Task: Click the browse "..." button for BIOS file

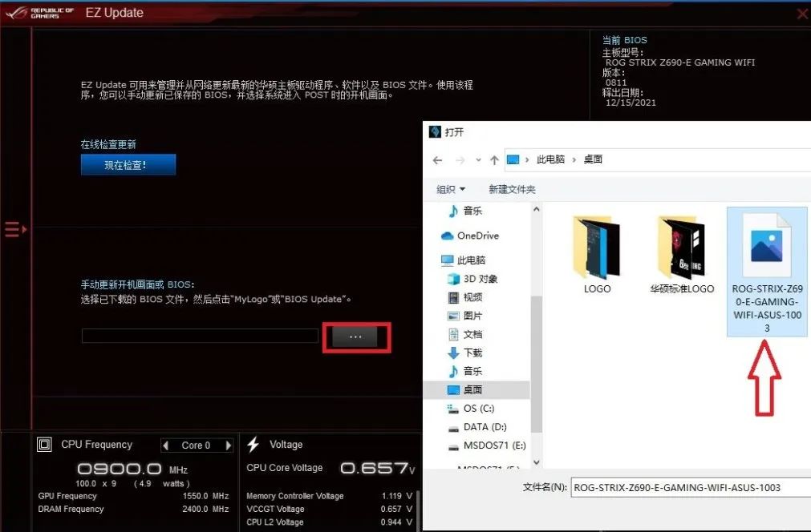Action: pyautogui.click(x=355, y=337)
